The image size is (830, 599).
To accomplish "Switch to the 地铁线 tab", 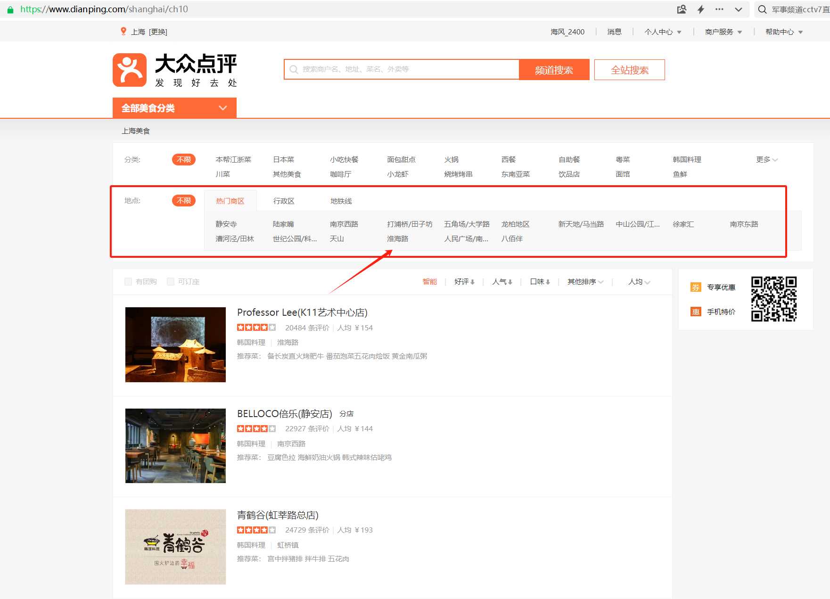I will tap(341, 201).
